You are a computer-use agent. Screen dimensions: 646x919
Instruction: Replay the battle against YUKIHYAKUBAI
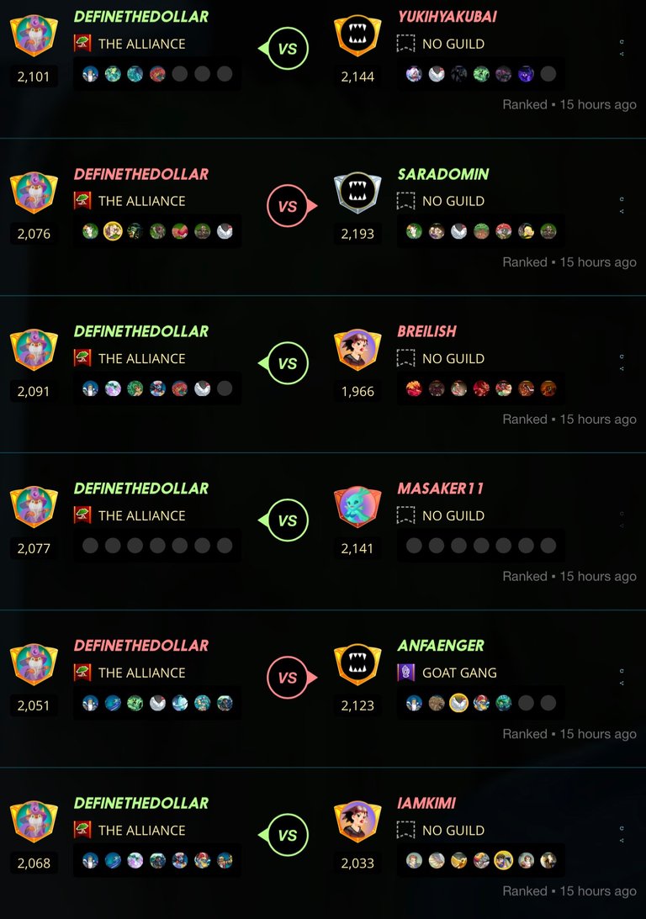pos(622,41)
